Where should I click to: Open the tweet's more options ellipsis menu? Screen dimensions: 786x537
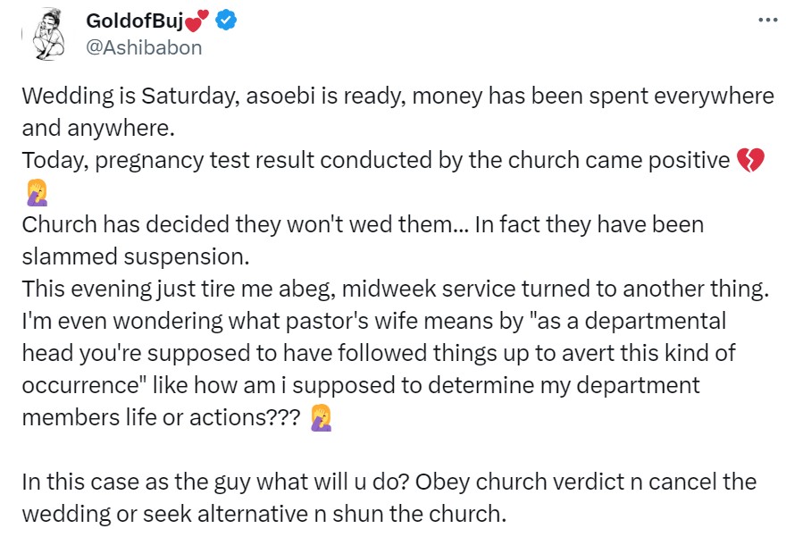click(765, 20)
